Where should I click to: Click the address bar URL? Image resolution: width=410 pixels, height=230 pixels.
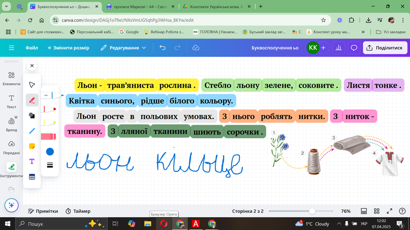pyautogui.click(x=128, y=20)
